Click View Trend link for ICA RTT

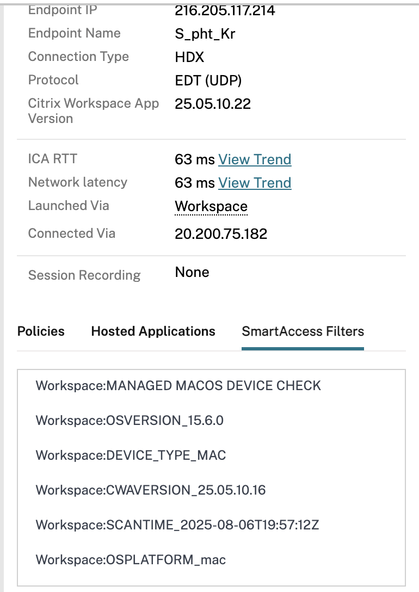(x=255, y=159)
